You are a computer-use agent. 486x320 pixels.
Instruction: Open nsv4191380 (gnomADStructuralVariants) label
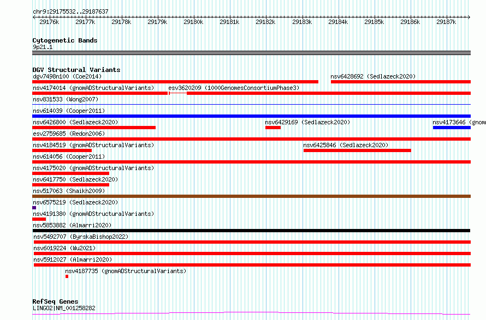coord(93,214)
